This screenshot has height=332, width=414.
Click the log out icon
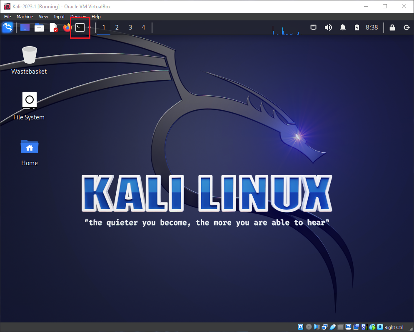click(x=407, y=27)
